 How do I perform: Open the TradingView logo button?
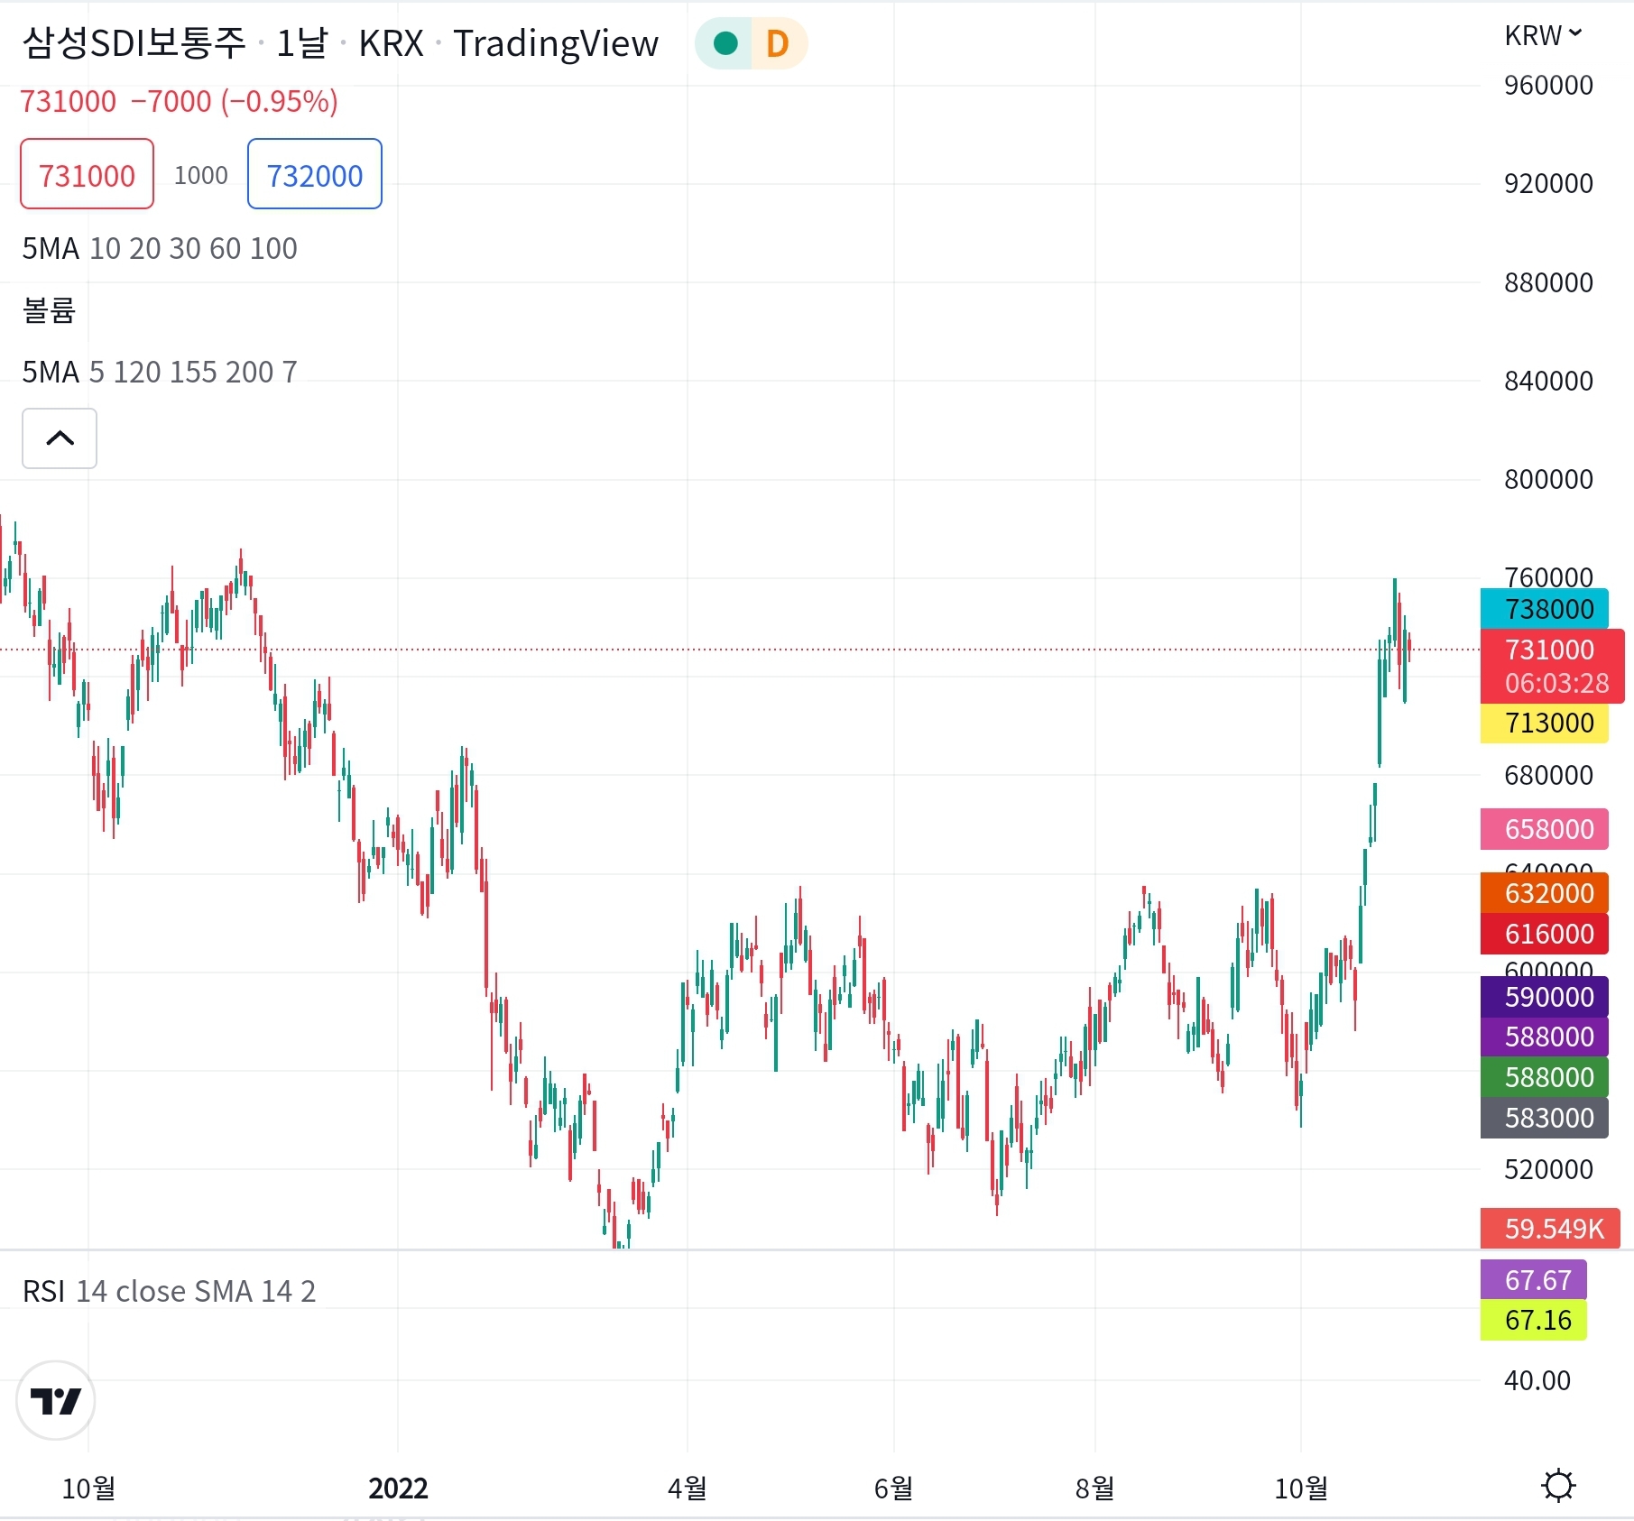pos(56,1400)
